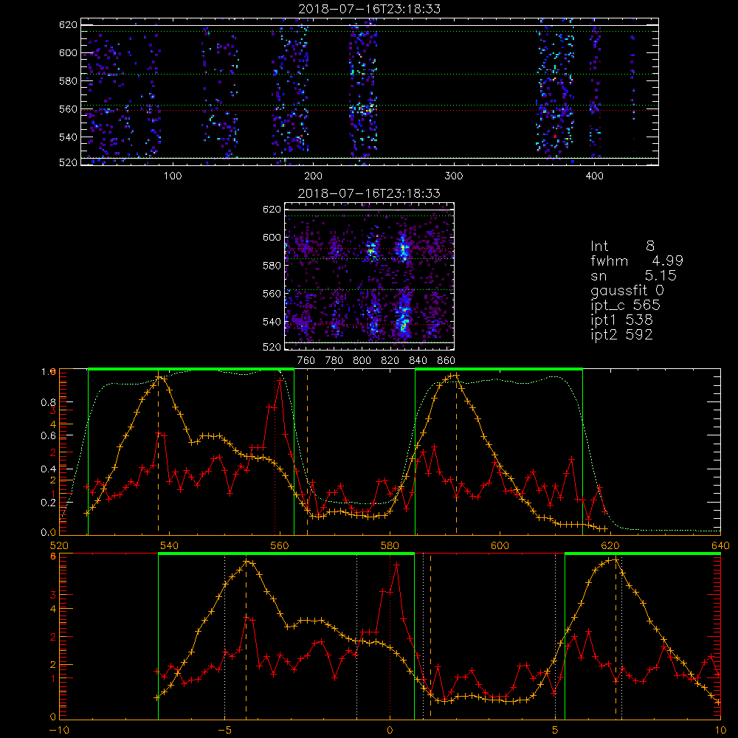Click the tall red peak in the bottom plot
This screenshot has height=738, width=738.
tap(397, 563)
